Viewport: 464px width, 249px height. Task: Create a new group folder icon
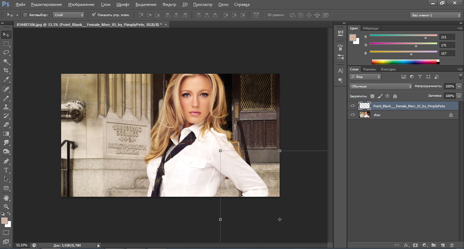434,245
